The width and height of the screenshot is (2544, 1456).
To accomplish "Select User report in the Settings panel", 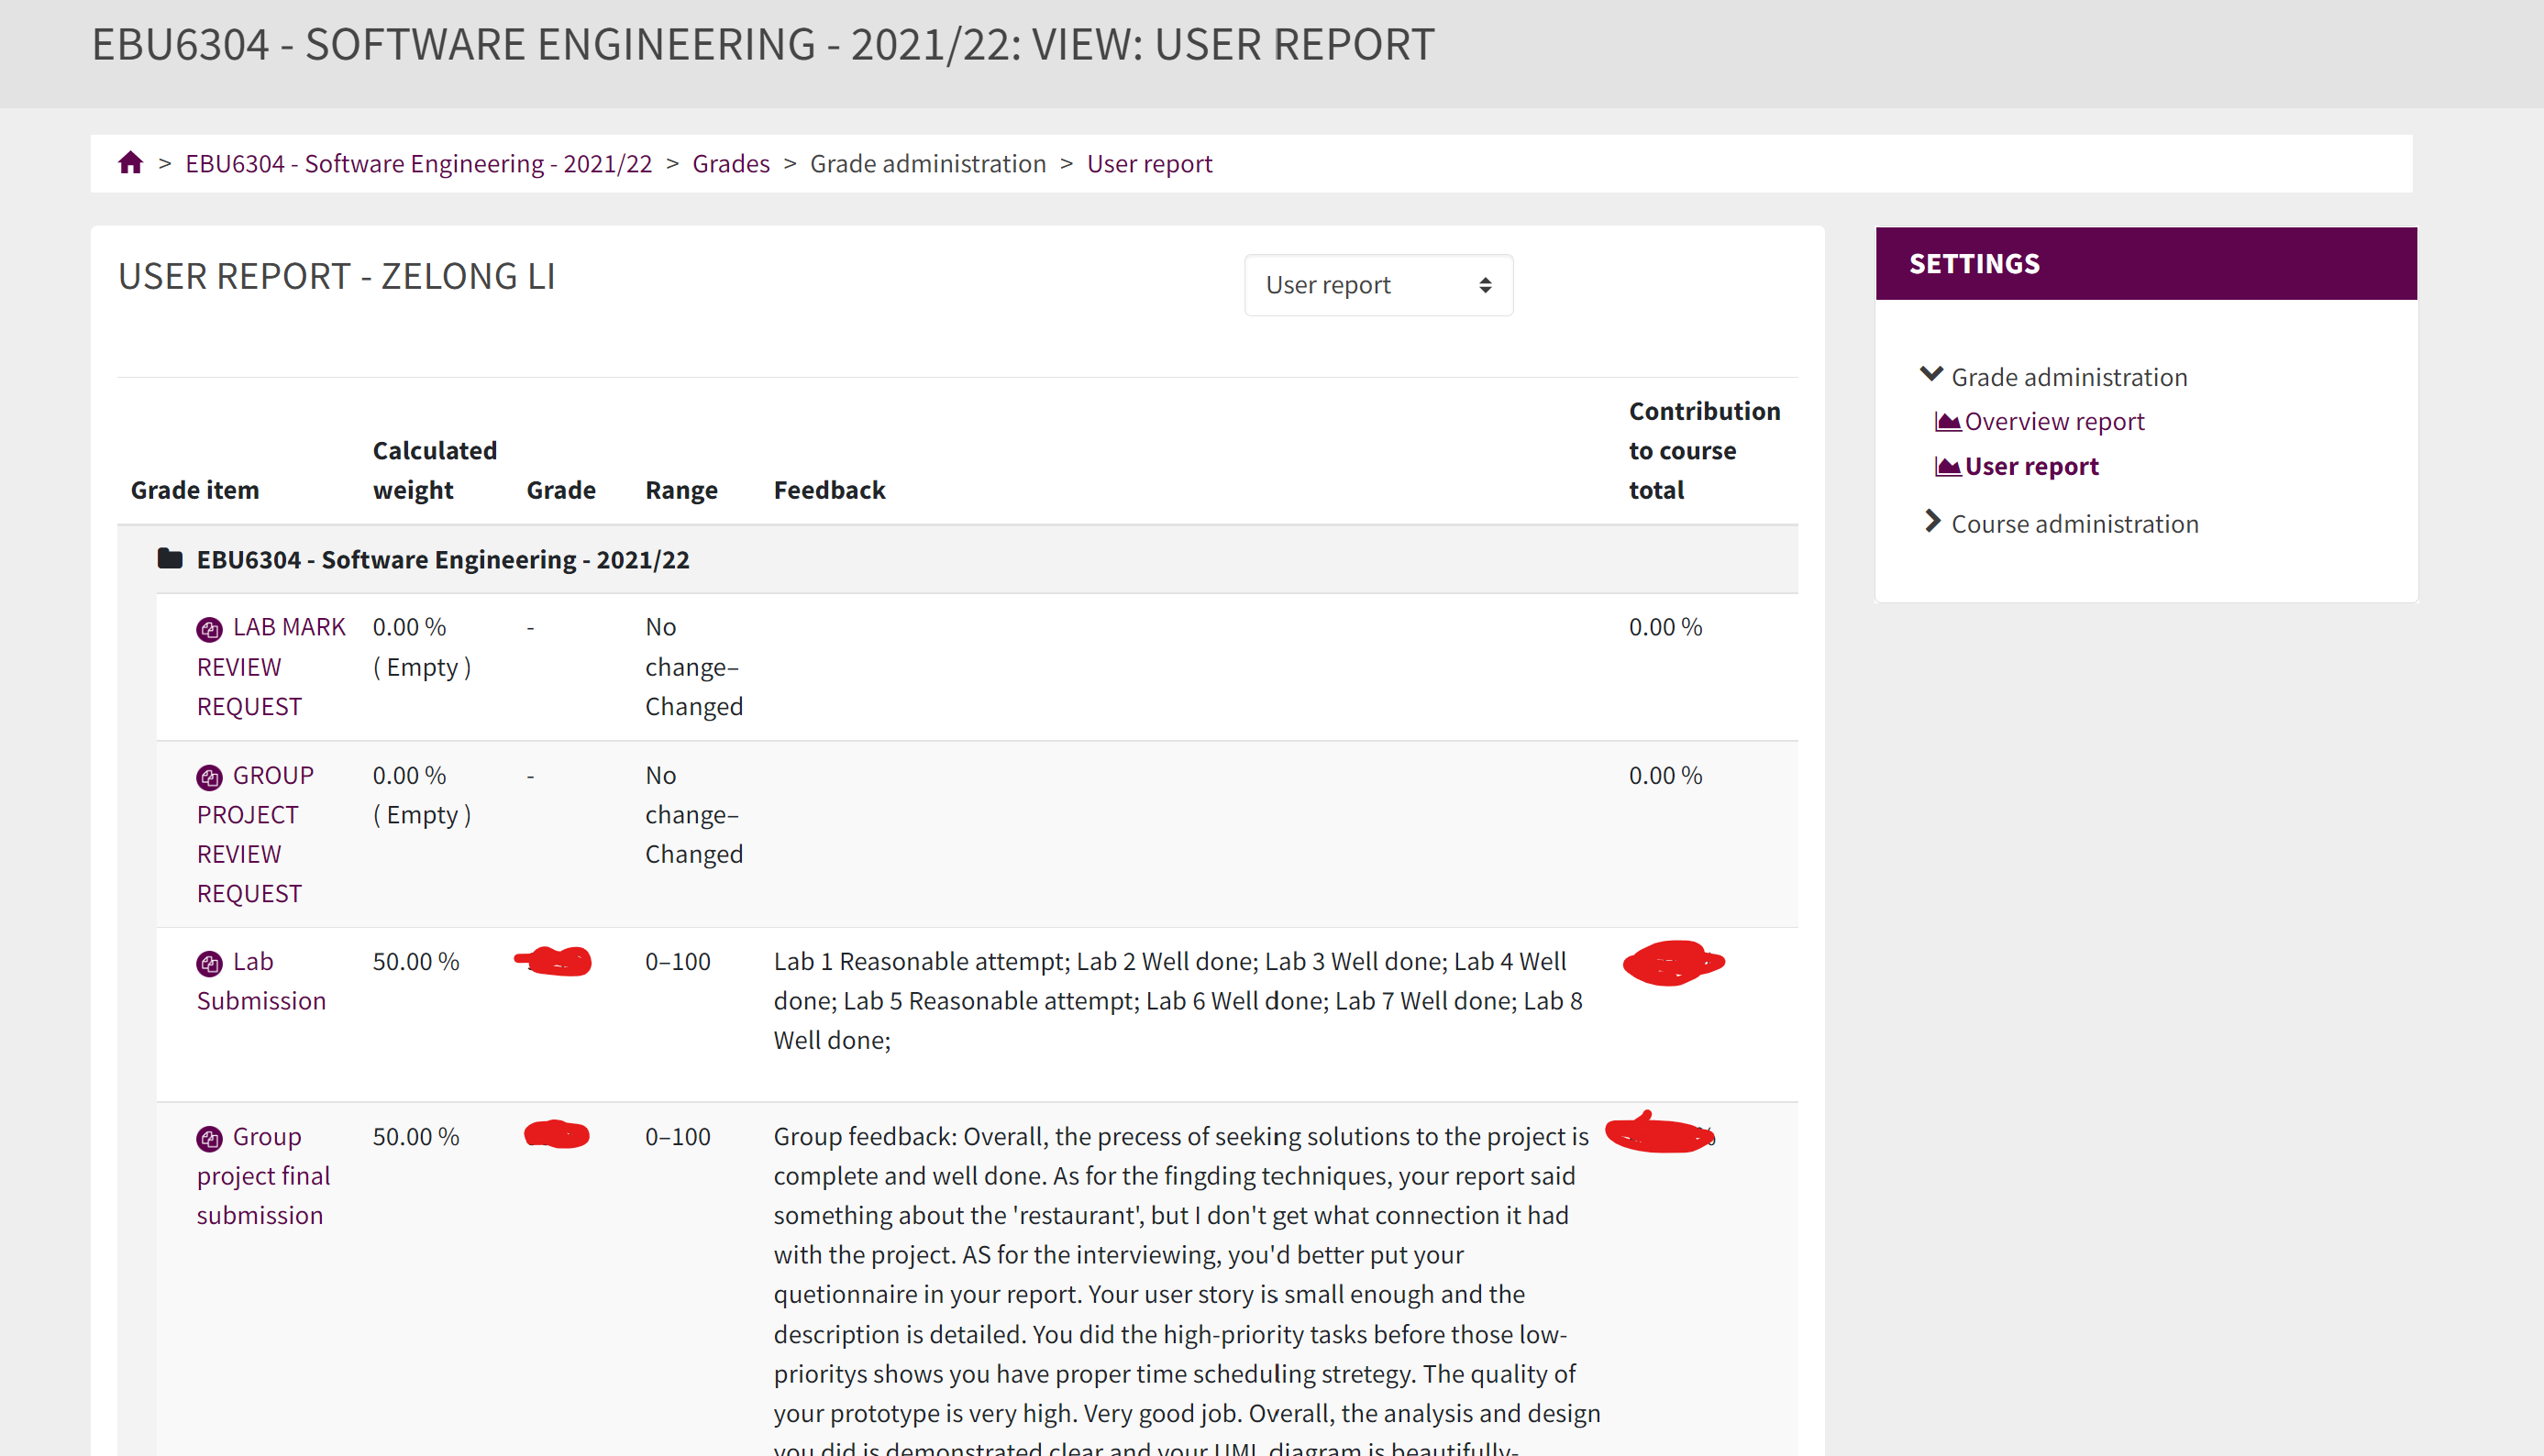I will (2031, 465).
